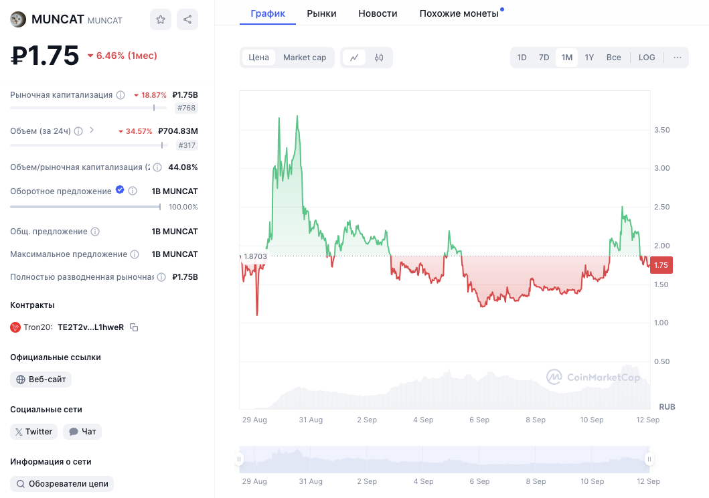Add MUNCAT to watchlist star
Screen dimensions: 709x498
161,19
